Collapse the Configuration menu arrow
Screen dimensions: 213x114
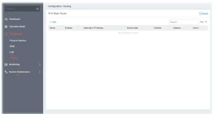(x=40, y=34)
